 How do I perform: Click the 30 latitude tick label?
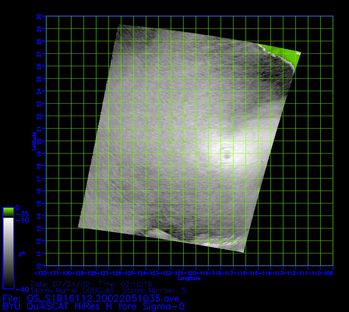click(x=39, y=16)
